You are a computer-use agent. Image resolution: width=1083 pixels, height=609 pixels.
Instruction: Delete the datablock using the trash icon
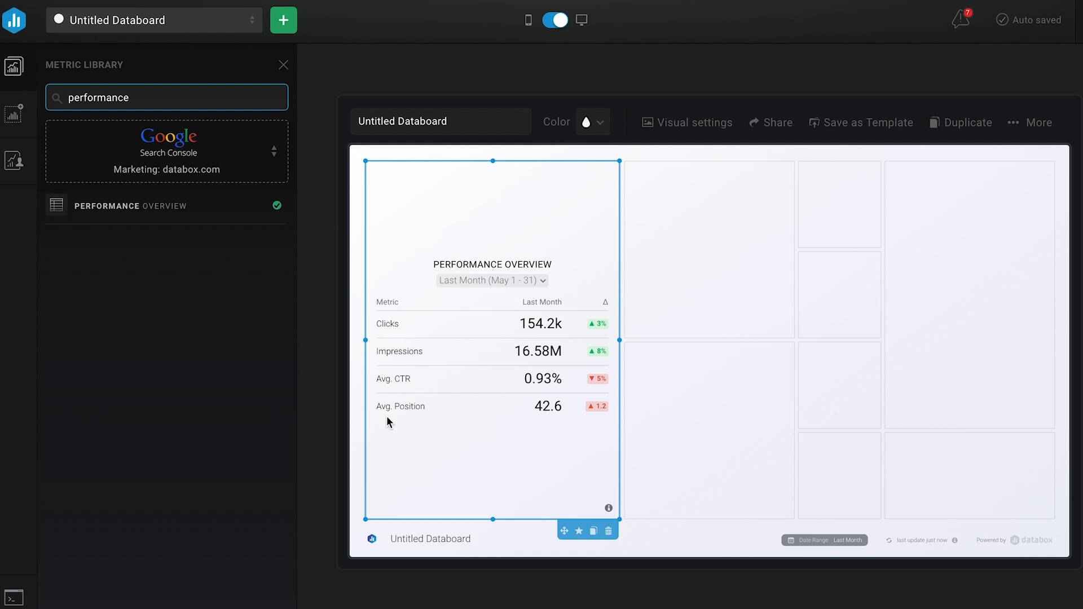(x=608, y=531)
